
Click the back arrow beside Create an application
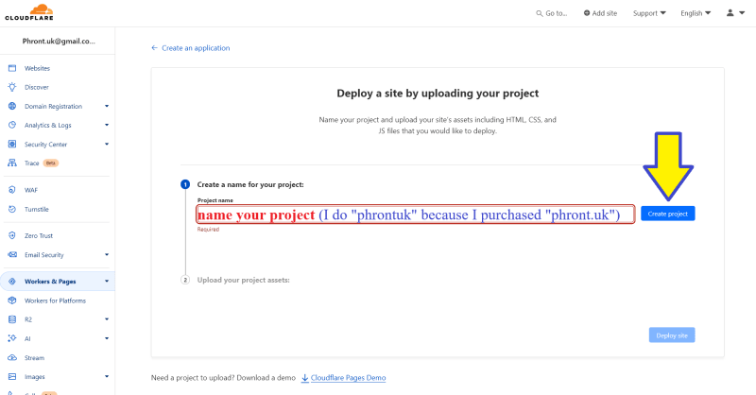coord(154,48)
